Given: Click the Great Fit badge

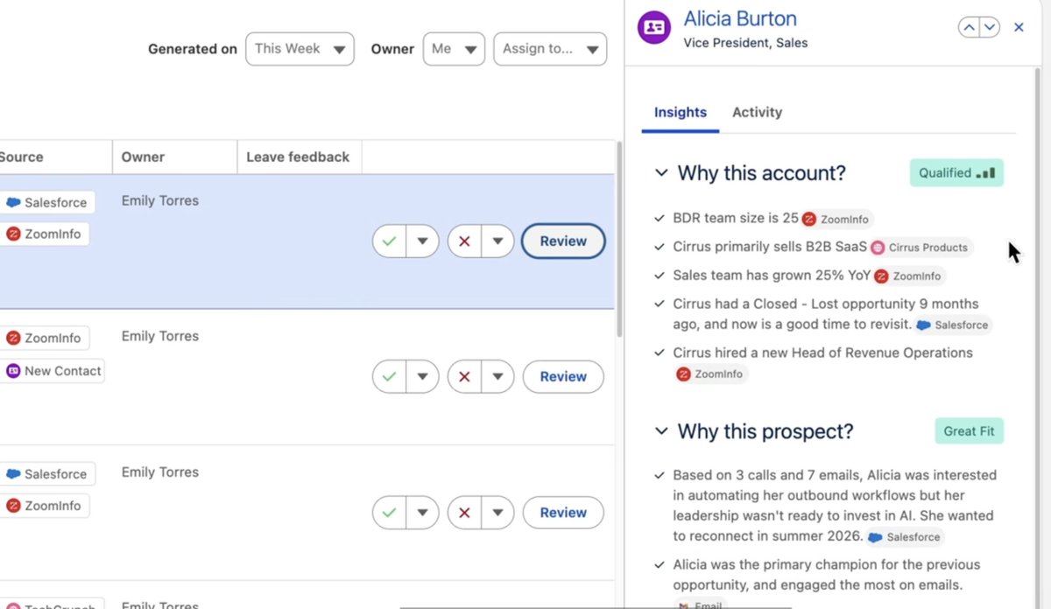Looking at the screenshot, I should 969,430.
